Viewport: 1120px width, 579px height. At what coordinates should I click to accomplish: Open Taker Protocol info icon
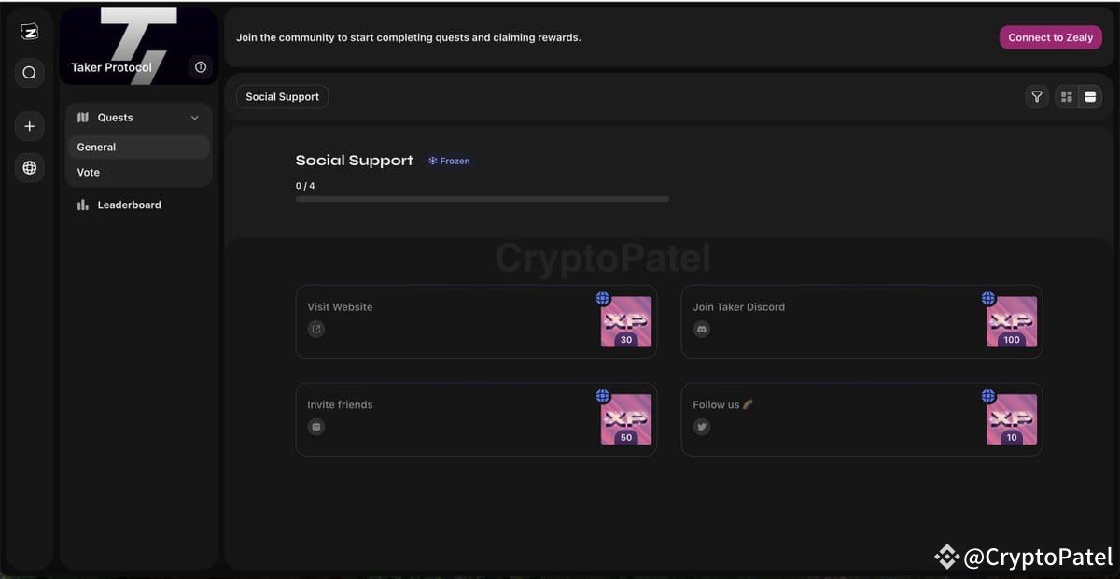[x=201, y=67]
